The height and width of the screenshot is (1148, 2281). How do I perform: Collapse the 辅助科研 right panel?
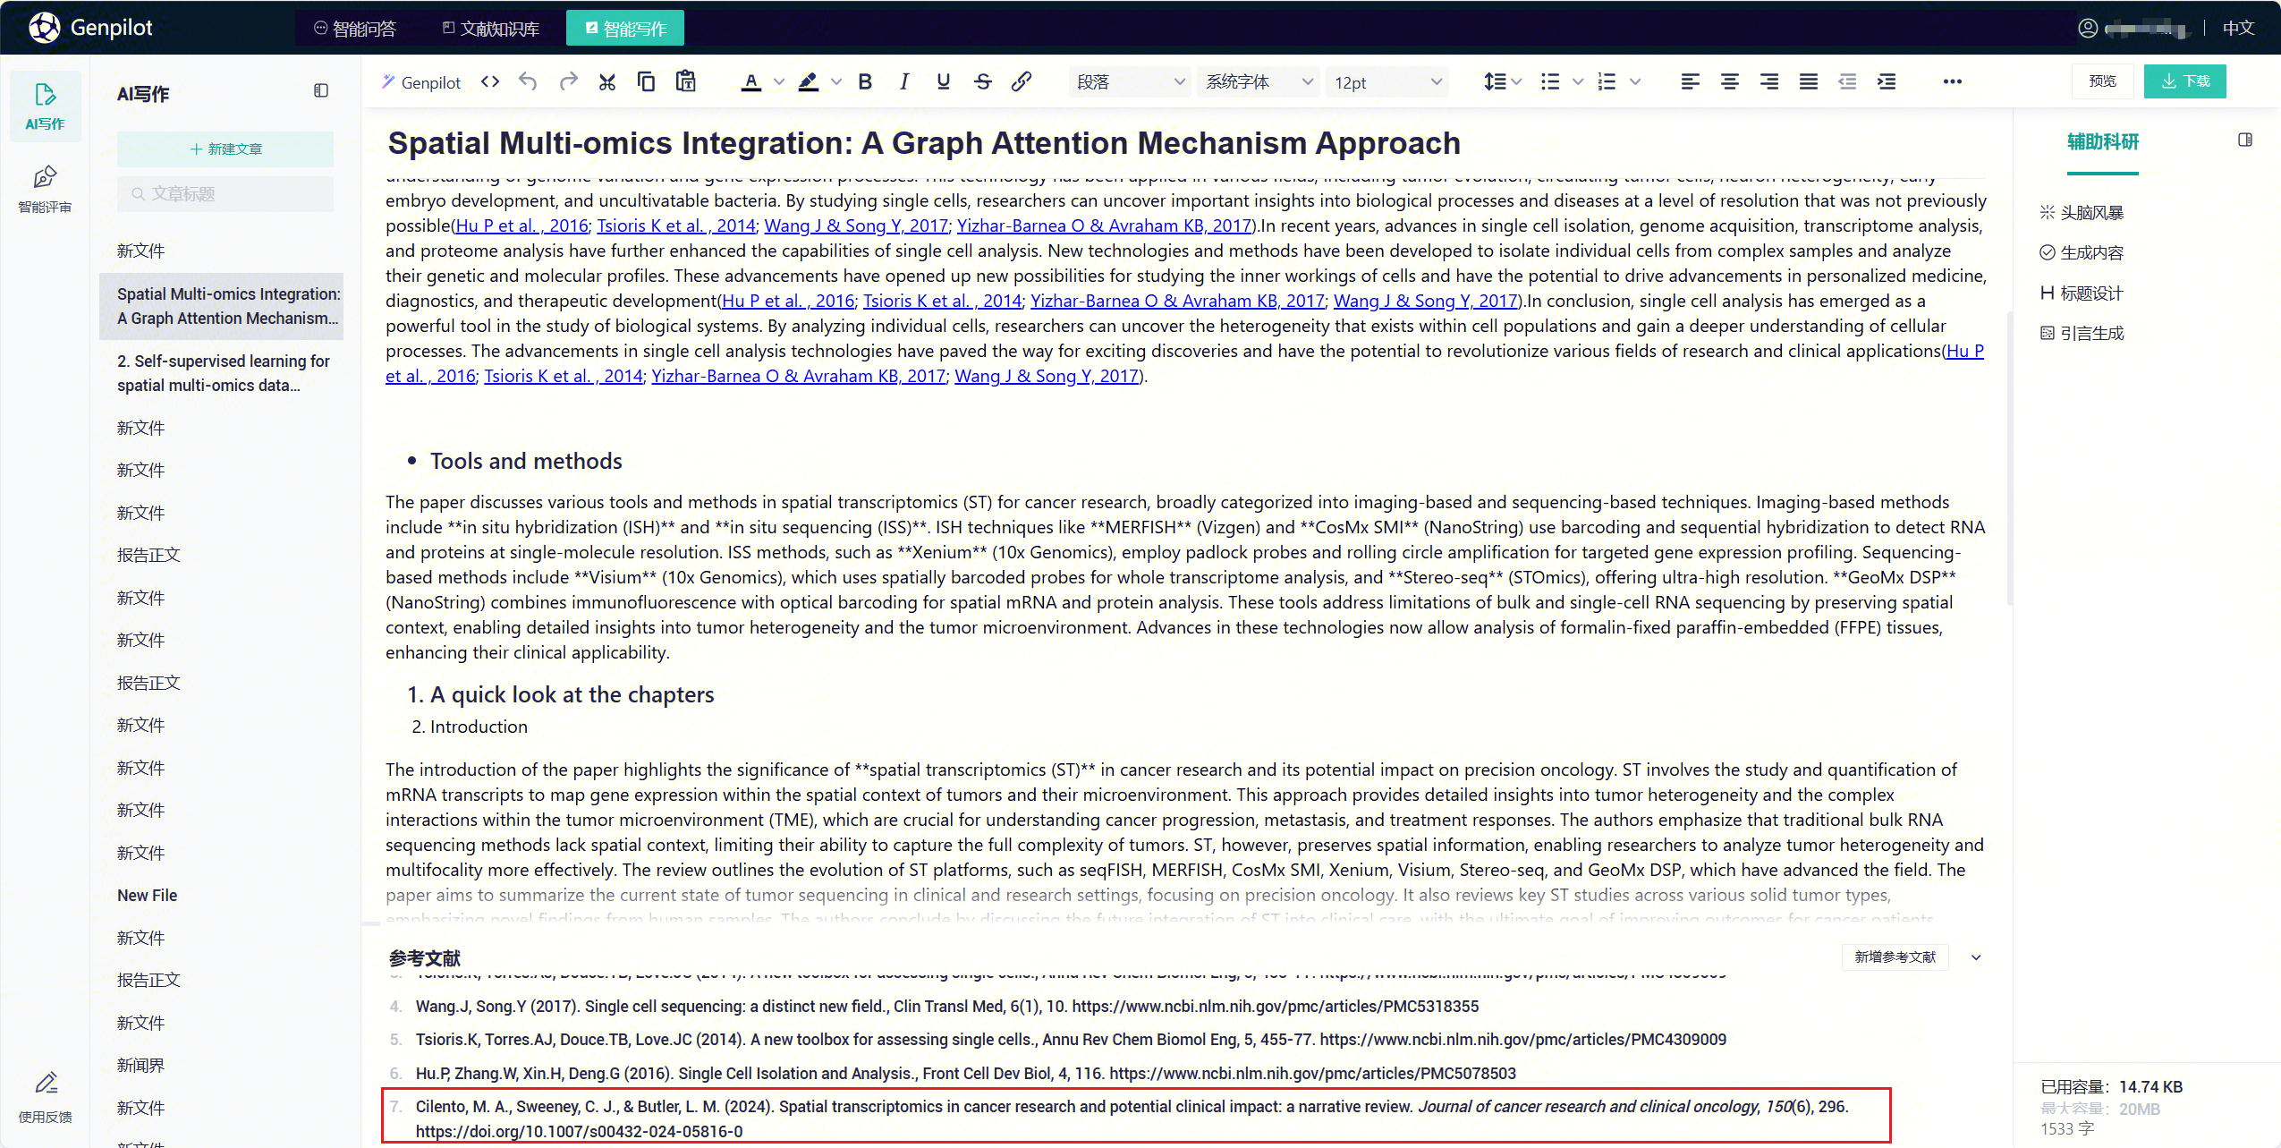coord(2245,140)
